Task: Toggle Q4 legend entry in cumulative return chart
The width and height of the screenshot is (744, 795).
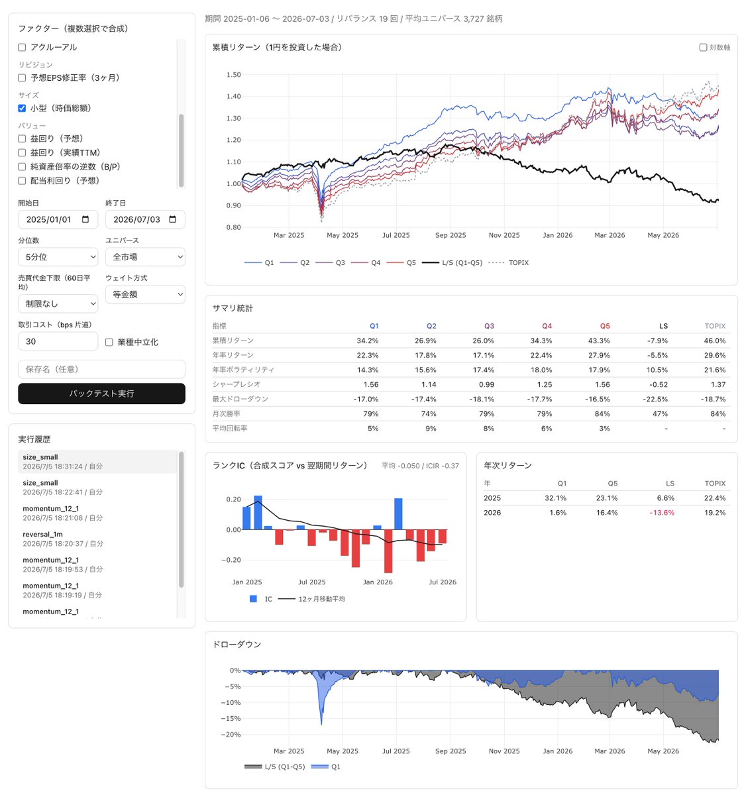Action: tap(366, 263)
